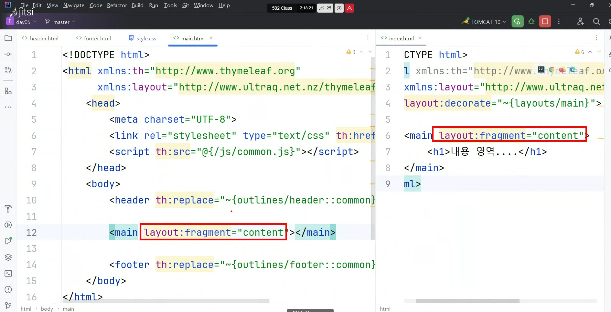This screenshot has height=312, width=611.
Task: Click main.html horizontal scrollbar
Action: click(166, 301)
